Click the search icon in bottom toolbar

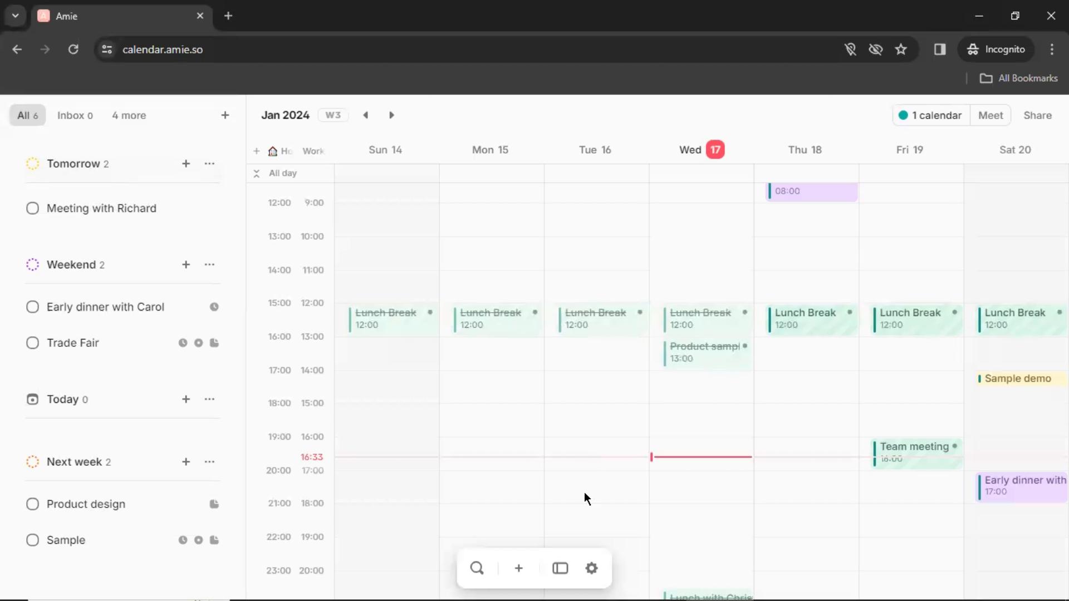(x=477, y=568)
